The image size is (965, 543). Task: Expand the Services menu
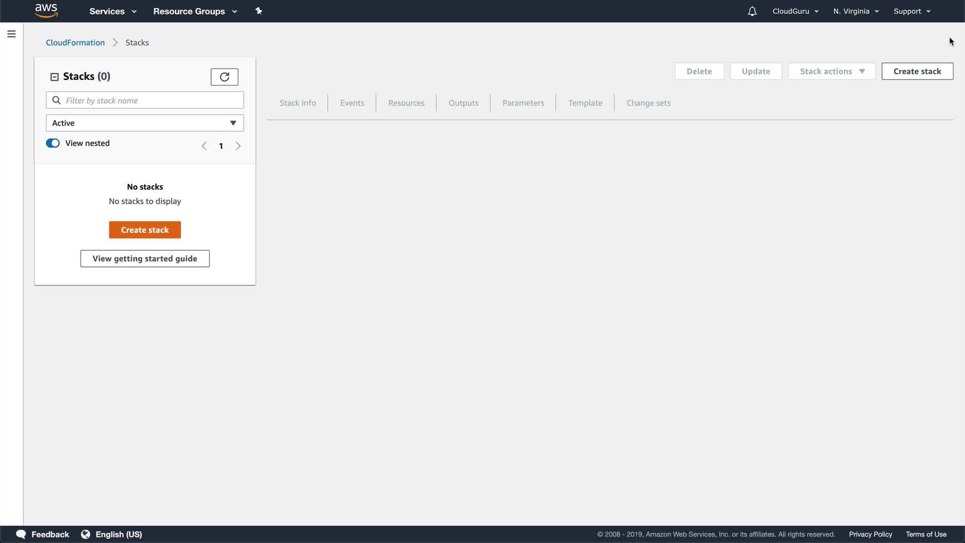point(113,11)
